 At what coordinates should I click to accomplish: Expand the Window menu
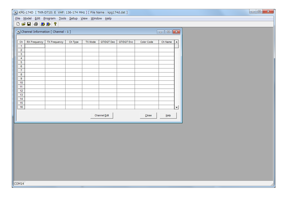coord(96,19)
